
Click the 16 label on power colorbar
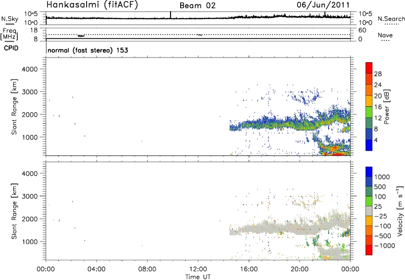click(378, 107)
